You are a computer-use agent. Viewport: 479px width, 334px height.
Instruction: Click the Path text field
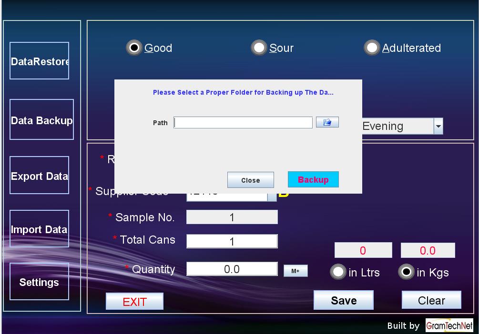pyautogui.click(x=243, y=123)
